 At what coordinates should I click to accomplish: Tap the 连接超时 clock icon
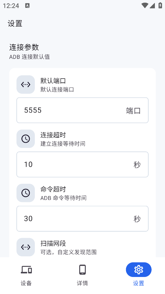tap(26, 139)
